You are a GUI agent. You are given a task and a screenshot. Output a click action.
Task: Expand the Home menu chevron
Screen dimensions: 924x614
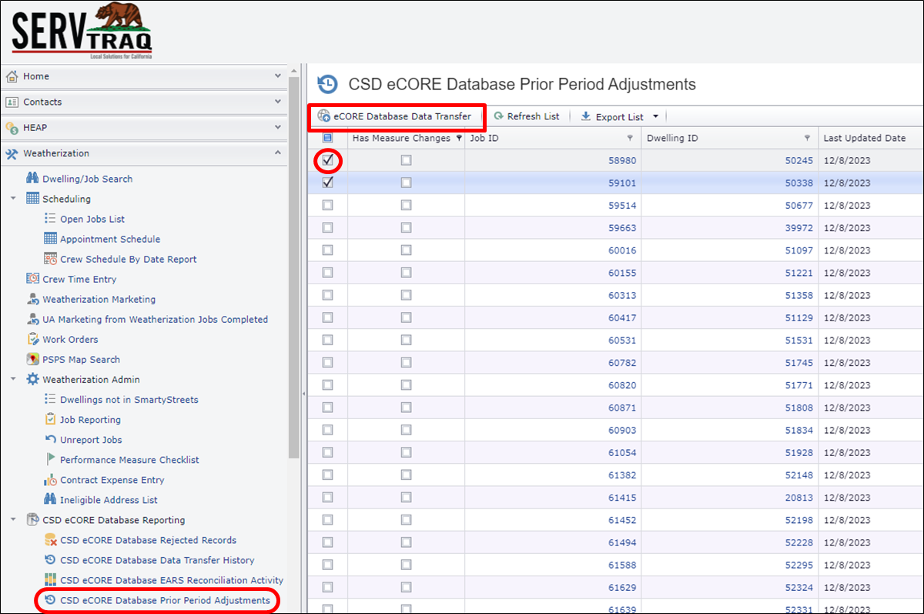[278, 76]
